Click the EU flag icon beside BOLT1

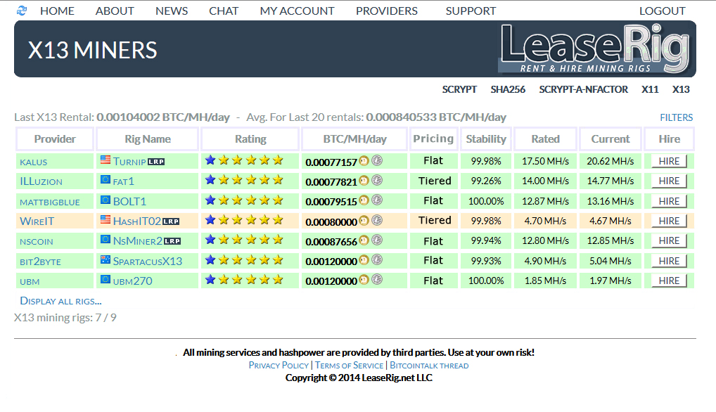pyautogui.click(x=106, y=200)
